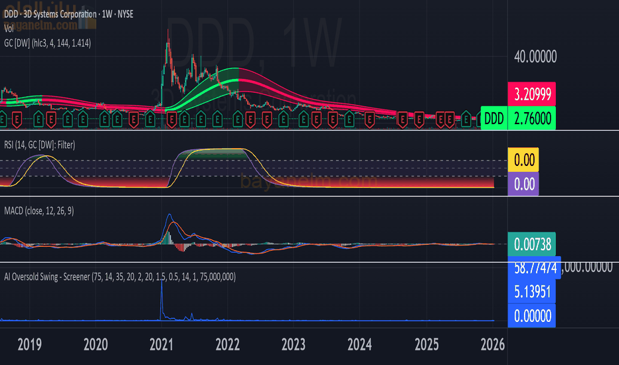Click the leftmost earnings E marker
The image size is (619, 365).
[3, 119]
